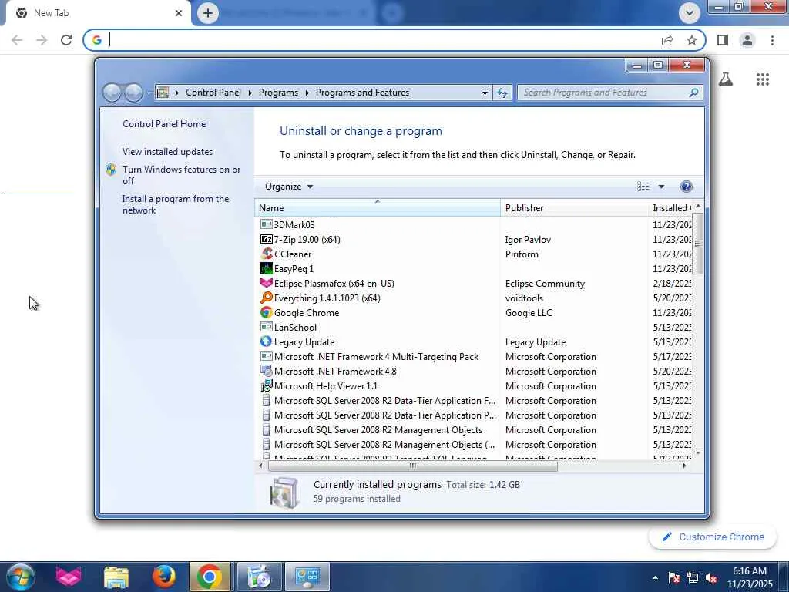This screenshot has height=592, width=789.
Task: Open the Google apps grid
Action: click(762, 79)
